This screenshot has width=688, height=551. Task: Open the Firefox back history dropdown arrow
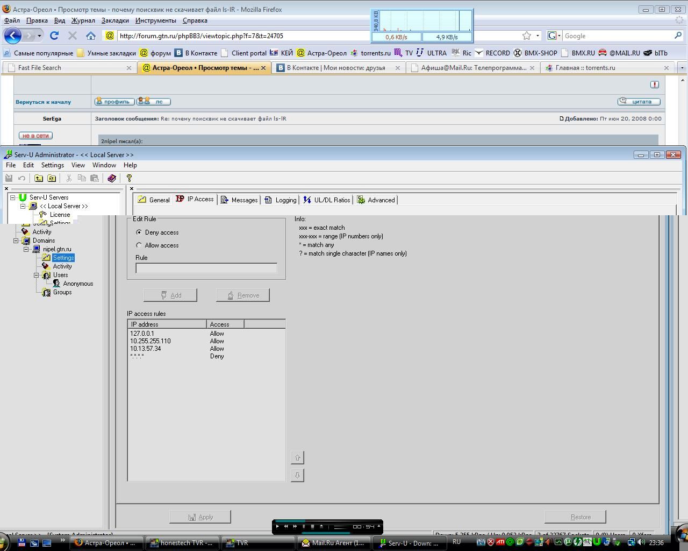point(39,36)
